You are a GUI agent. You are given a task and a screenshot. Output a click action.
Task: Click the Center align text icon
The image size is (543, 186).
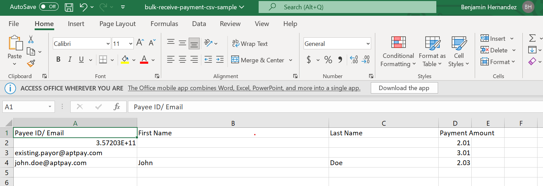point(182,60)
